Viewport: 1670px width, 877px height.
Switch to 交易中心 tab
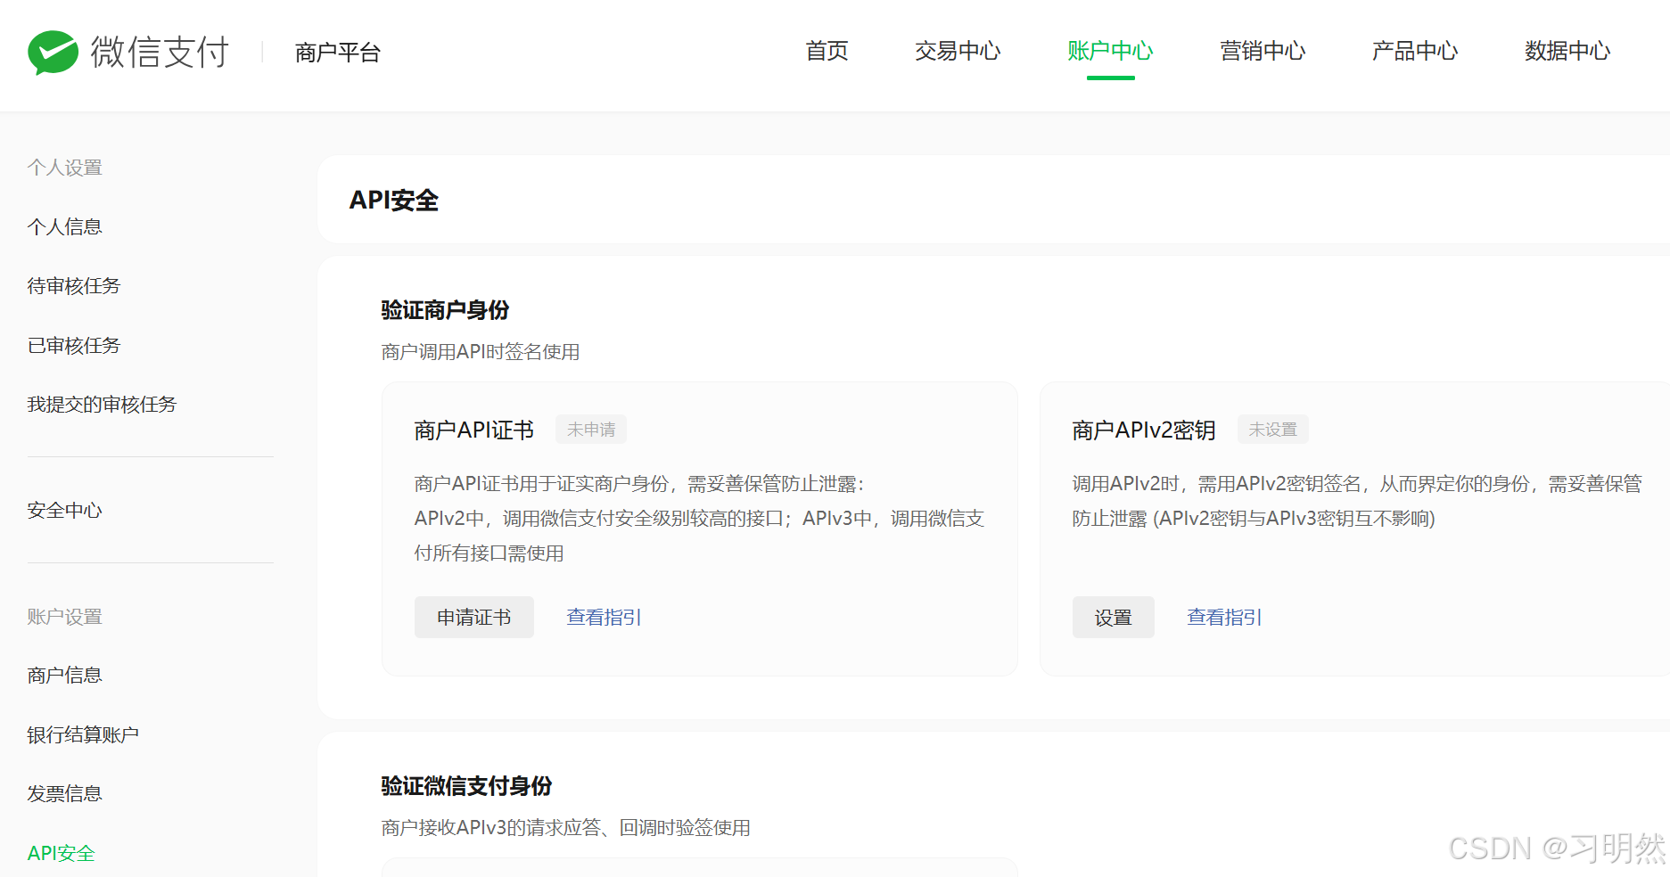(958, 51)
